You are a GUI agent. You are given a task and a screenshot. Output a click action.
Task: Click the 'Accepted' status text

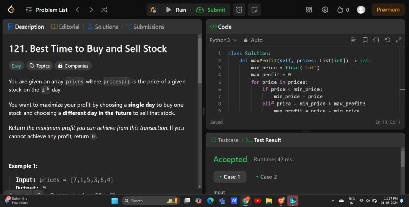[x=230, y=159]
